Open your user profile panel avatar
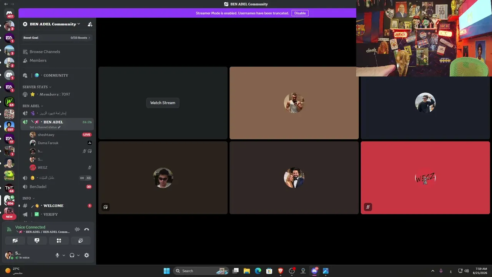 9,255
